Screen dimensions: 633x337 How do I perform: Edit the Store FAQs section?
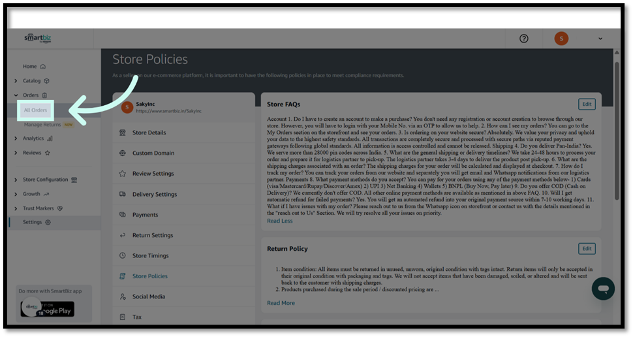tap(587, 104)
